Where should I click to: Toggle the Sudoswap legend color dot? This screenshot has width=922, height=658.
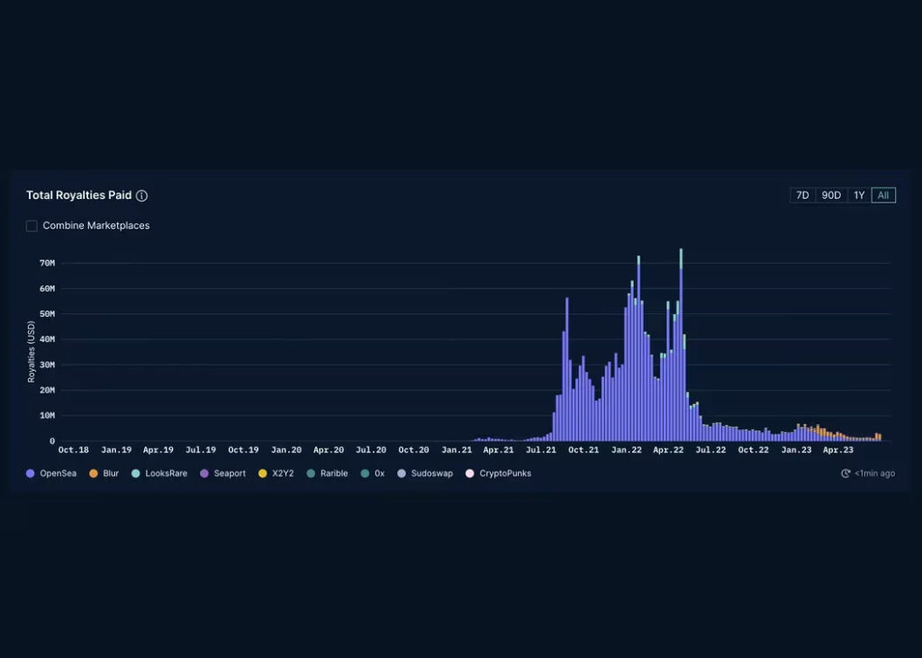click(x=402, y=473)
